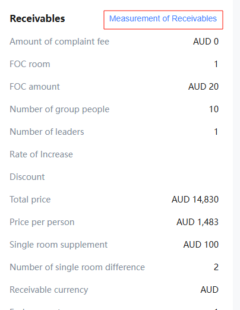Screen dimensions: 240x310
Task: Click the FOC room label
Action: [x=30, y=64]
